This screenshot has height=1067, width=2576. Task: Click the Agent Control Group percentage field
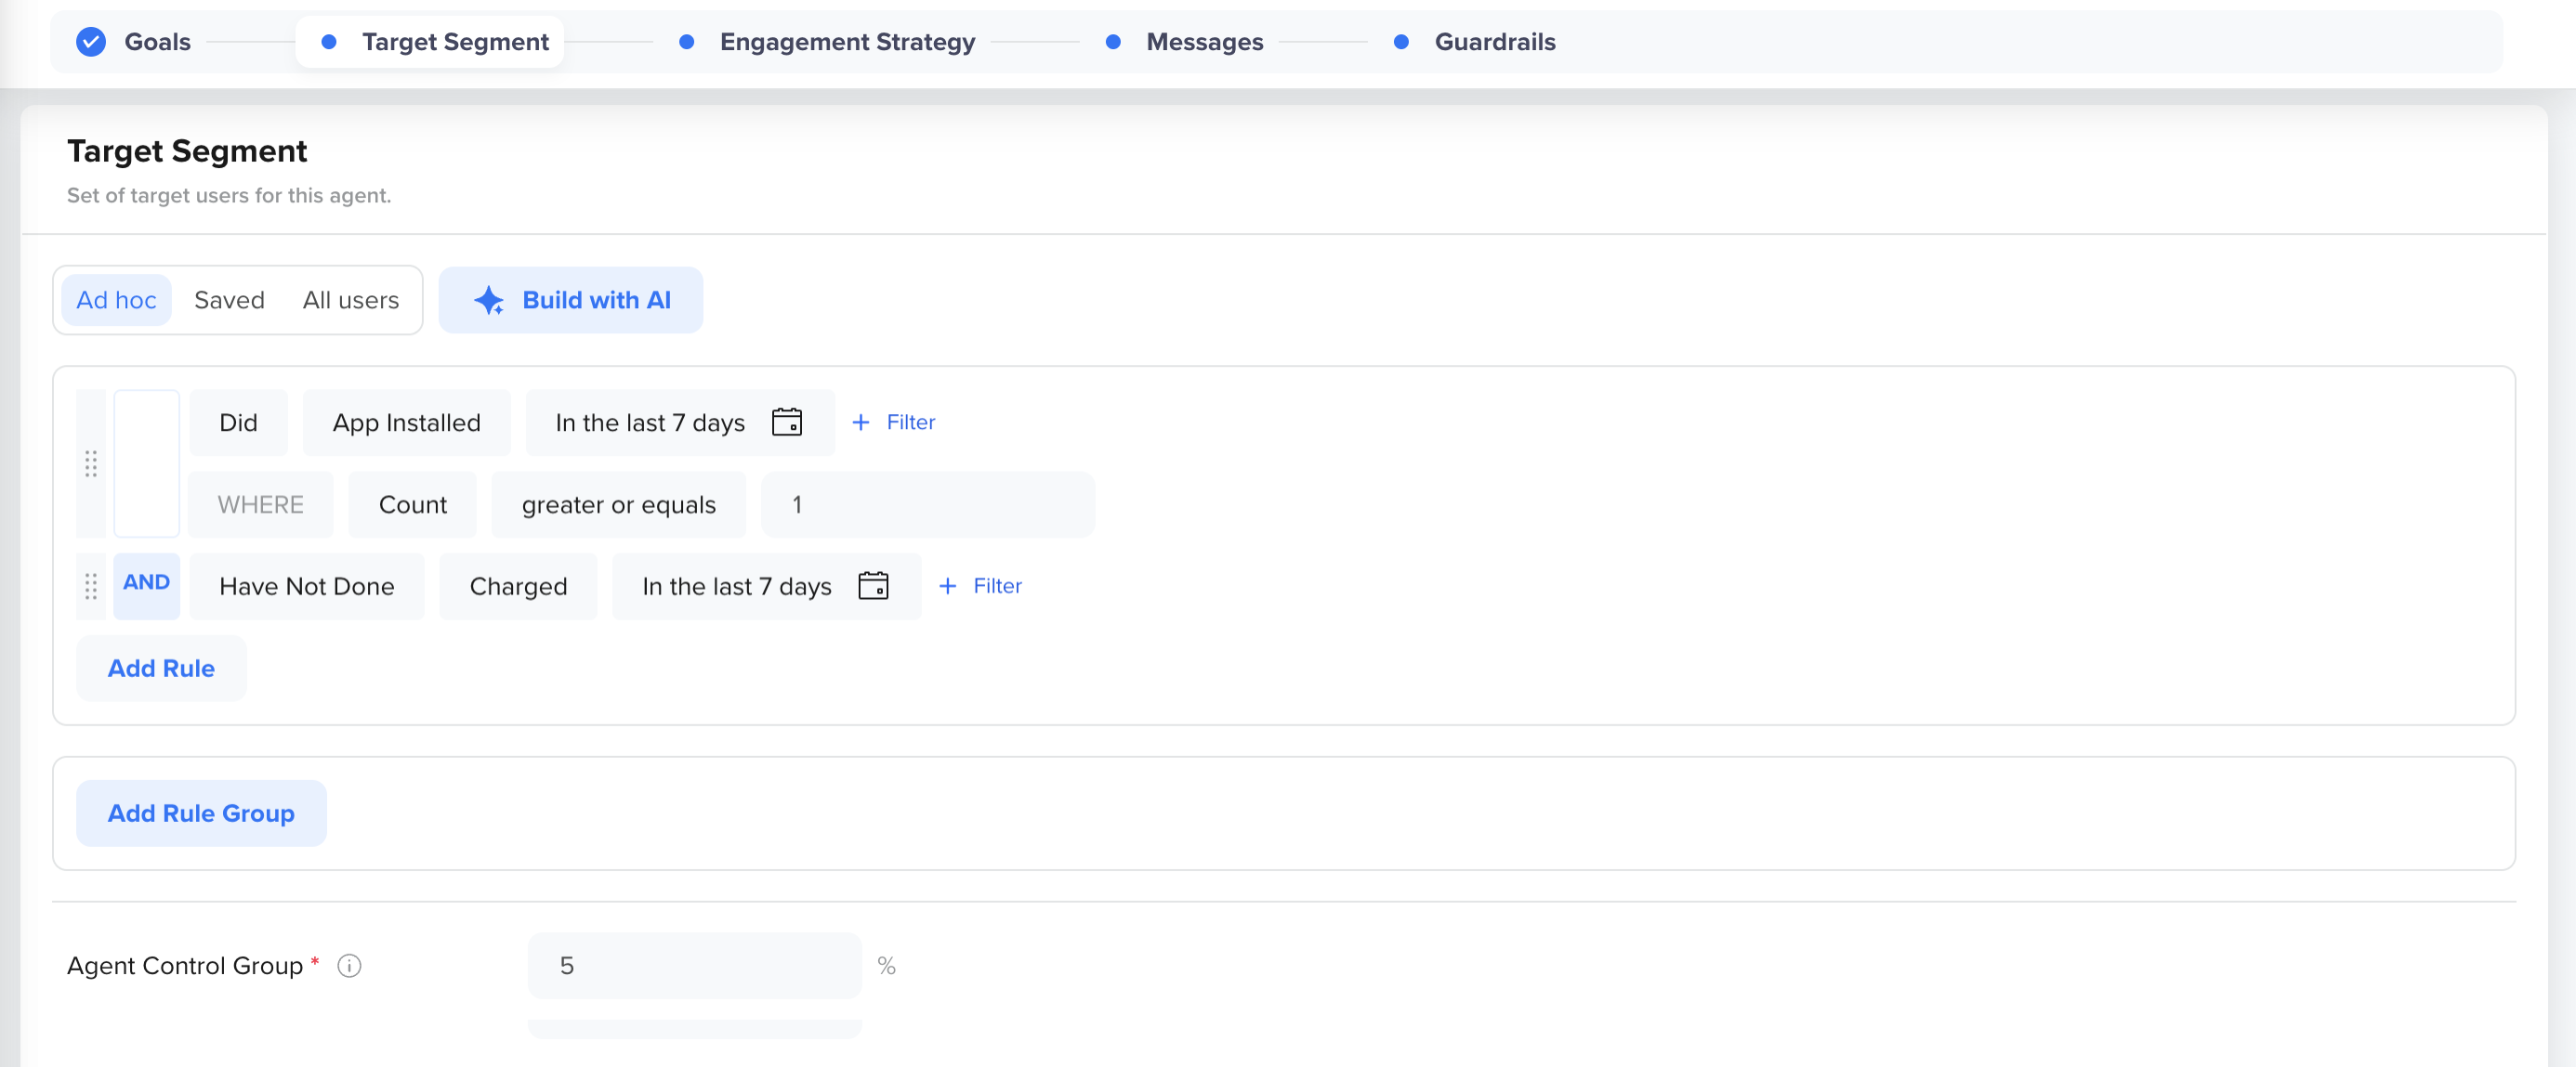(695, 966)
